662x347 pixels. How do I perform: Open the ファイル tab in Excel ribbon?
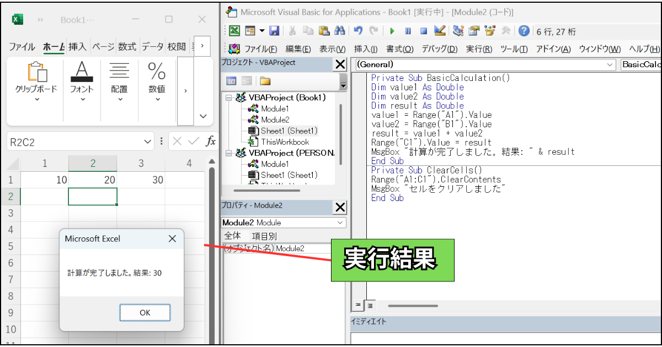coord(22,47)
